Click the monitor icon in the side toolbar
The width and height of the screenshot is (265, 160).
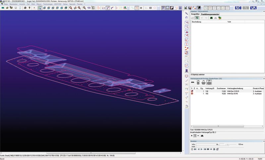pos(187,76)
